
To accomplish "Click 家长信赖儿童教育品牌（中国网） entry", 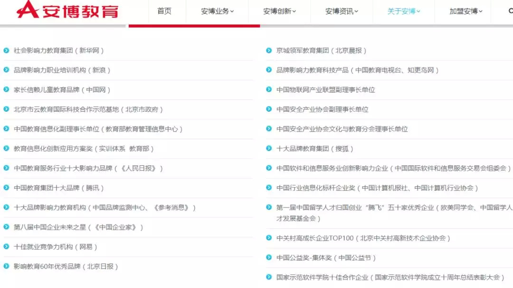I will pyautogui.click(x=62, y=90).
